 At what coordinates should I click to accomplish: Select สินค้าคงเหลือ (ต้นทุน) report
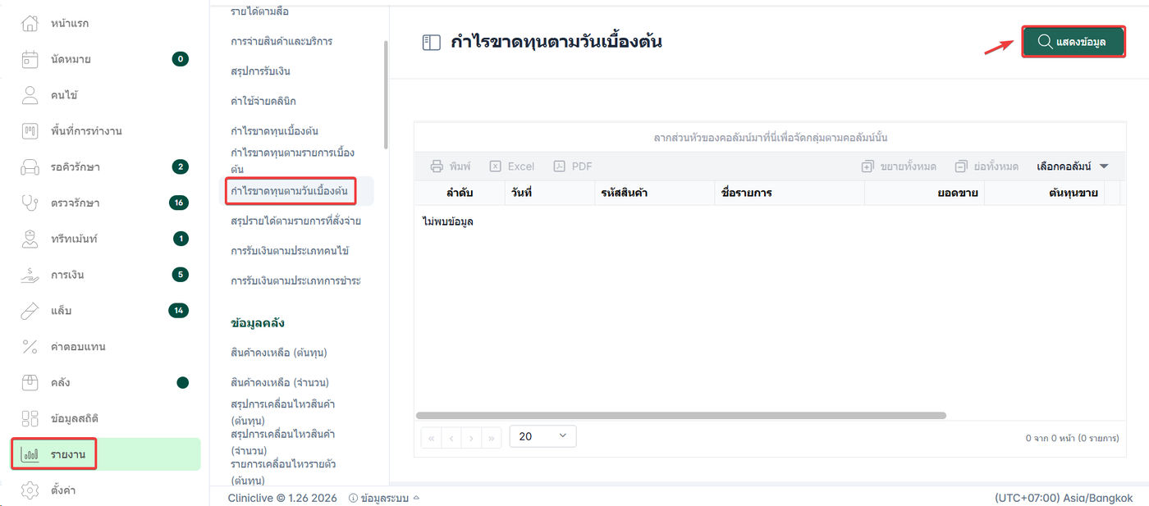click(279, 353)
